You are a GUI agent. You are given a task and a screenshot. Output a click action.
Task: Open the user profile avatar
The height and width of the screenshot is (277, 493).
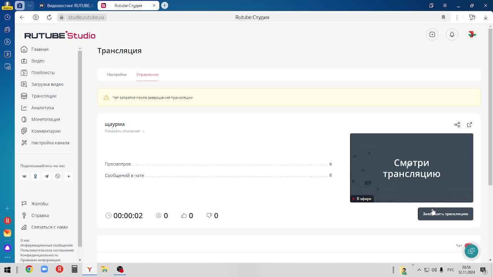472,35
